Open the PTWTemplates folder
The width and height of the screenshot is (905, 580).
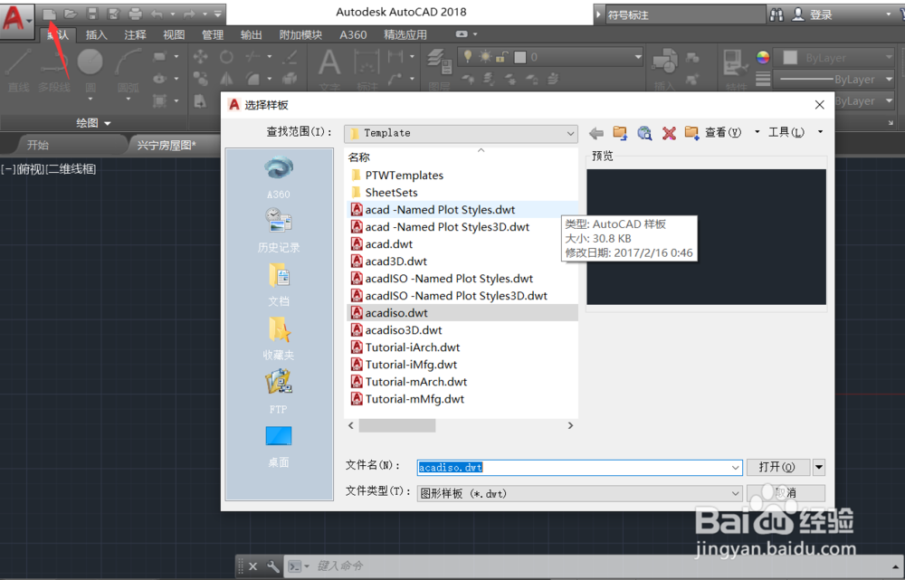[x=397, y=176]
